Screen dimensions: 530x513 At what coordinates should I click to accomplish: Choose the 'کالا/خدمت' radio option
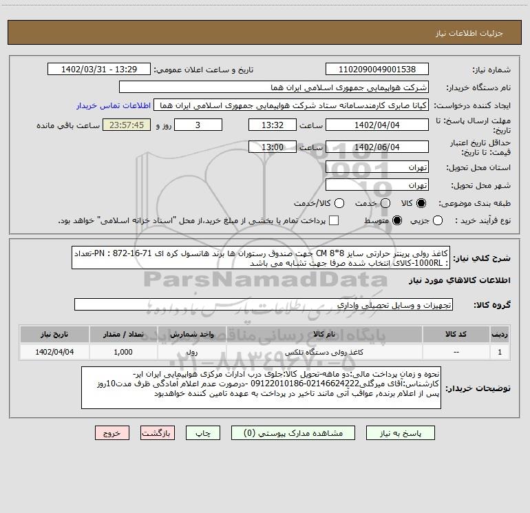pyautogui.click(x=332, y=204)
